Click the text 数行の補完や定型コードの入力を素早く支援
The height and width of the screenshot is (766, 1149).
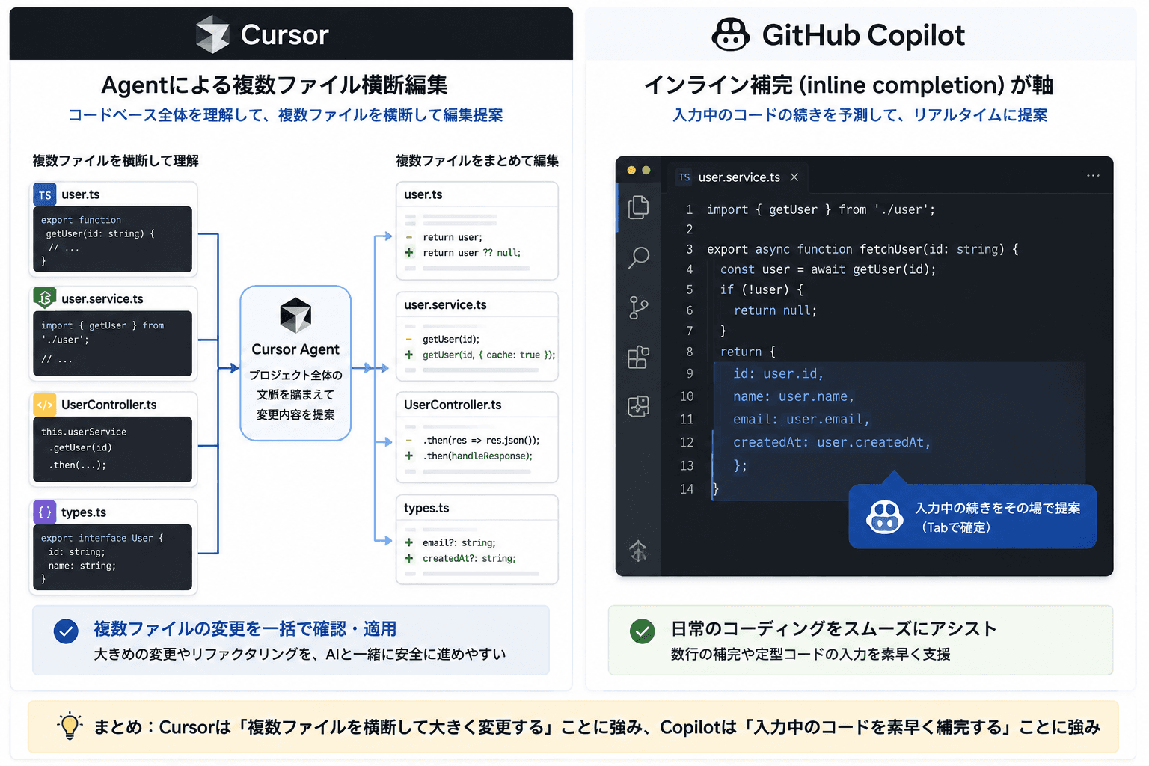(811, 655)
